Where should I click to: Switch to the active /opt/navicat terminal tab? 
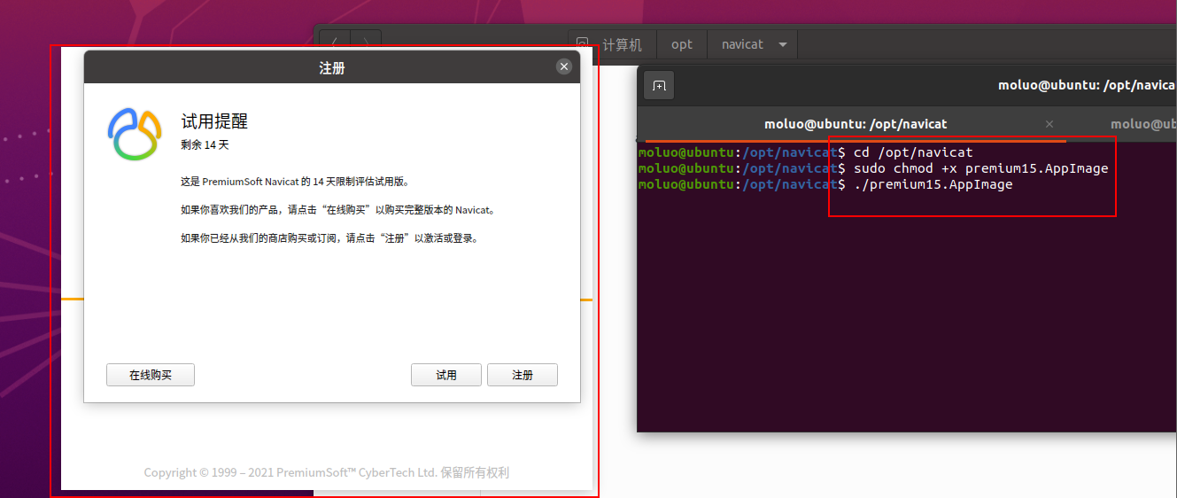click(x=856, y=124)
